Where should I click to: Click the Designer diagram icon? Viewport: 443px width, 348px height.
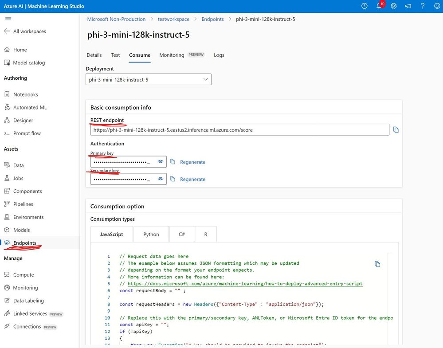click(x=7, y=120)
